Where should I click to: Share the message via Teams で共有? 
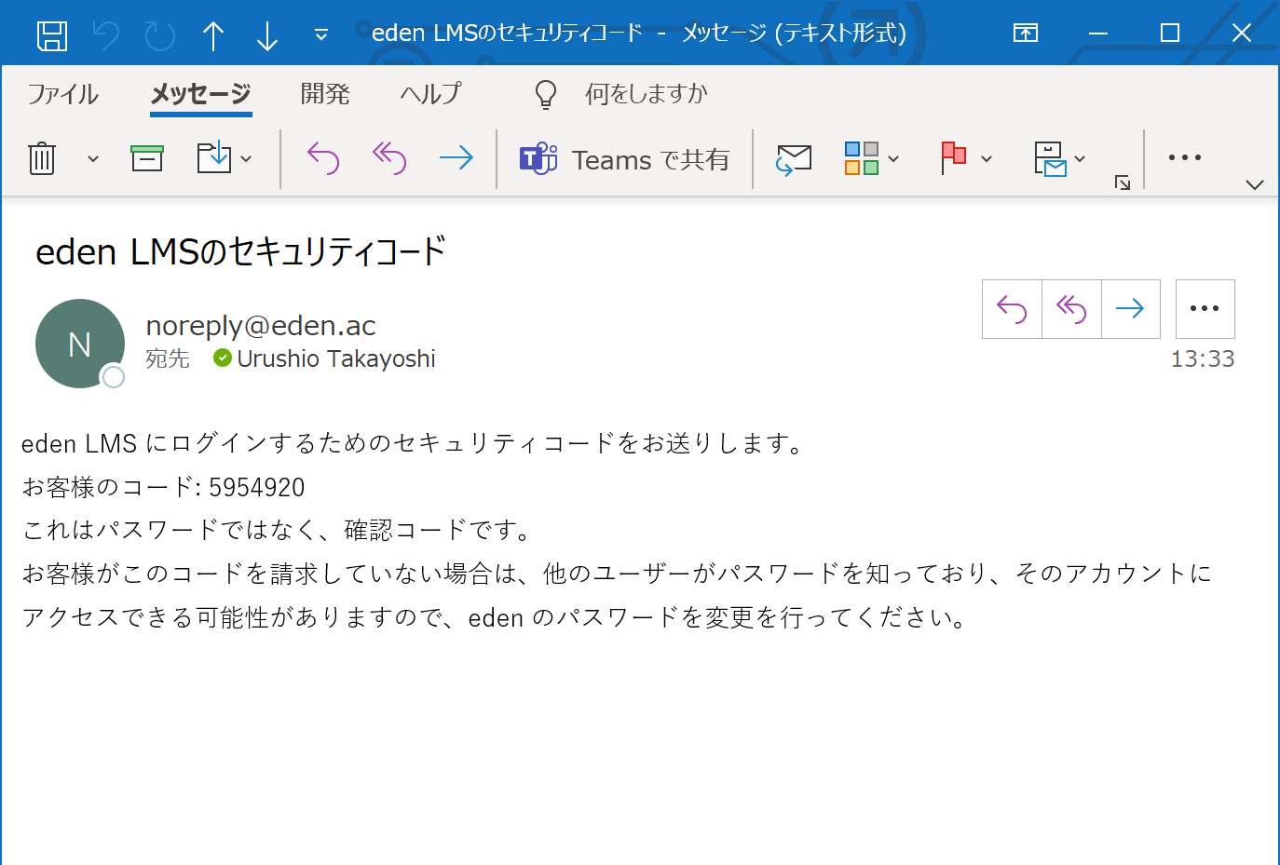pyautogui.click(x=624, y=159)
